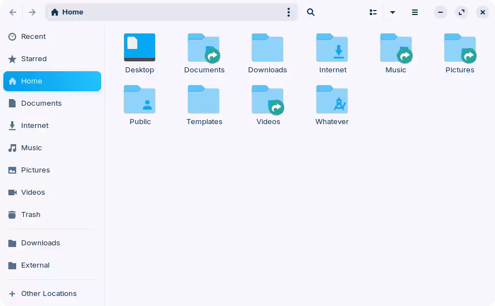Toggle between list and grid view
495x306 pixels.
pos(373,12)
